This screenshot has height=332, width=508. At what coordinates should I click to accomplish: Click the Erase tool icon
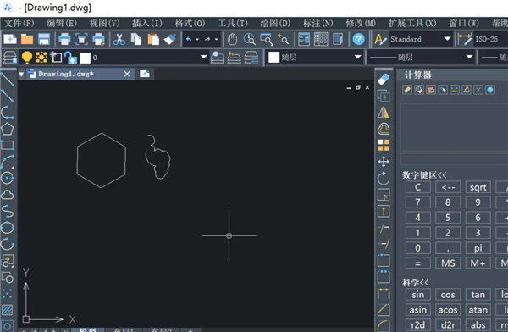click(384, 80)
